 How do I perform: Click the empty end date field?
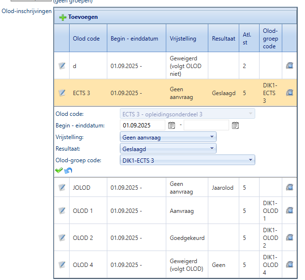(206, 126)
